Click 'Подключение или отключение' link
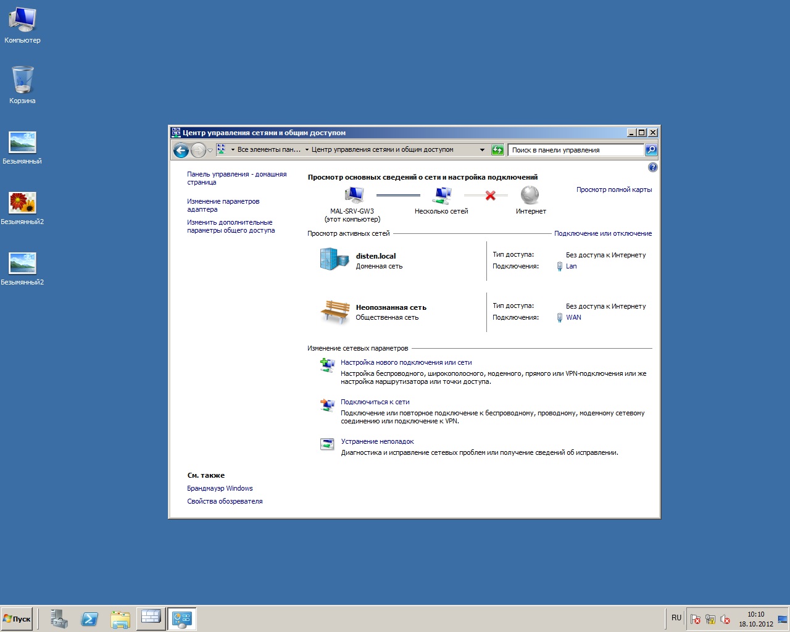 point(603,233)
